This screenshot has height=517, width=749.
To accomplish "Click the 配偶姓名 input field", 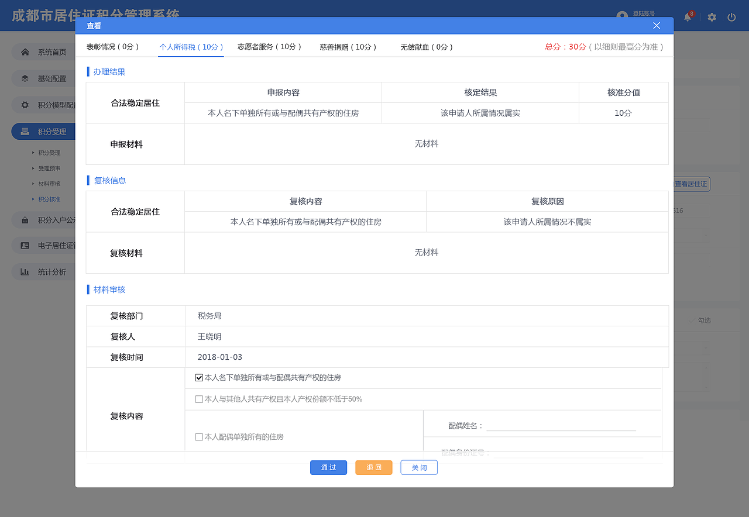I will click(561, 425).
